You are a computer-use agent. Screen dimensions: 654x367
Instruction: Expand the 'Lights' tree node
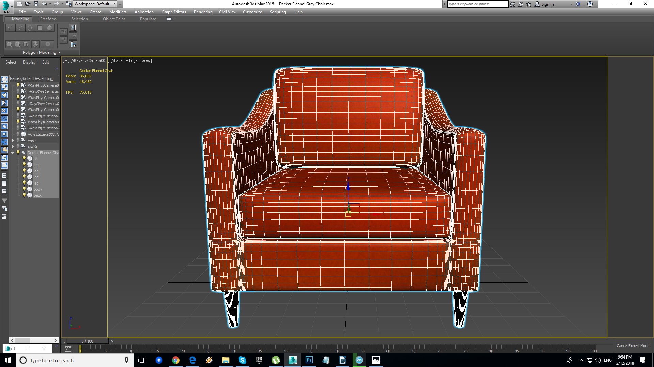click(x=13, y=146)
